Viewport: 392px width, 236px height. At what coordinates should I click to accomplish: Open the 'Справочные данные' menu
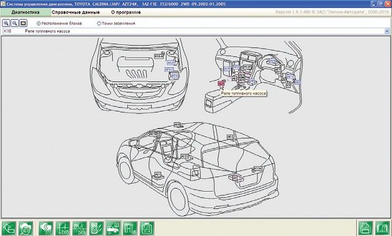tap(75, 12)
